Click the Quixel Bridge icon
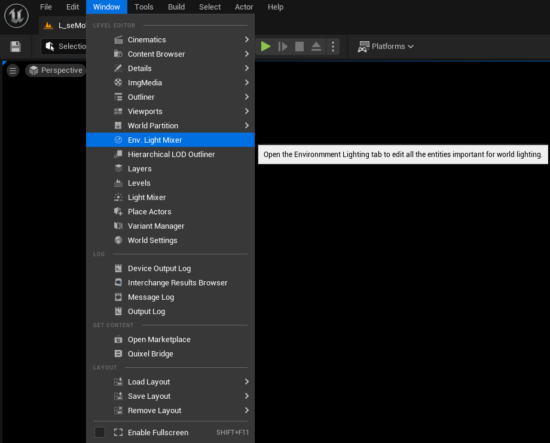 click(x=118, y=354)
